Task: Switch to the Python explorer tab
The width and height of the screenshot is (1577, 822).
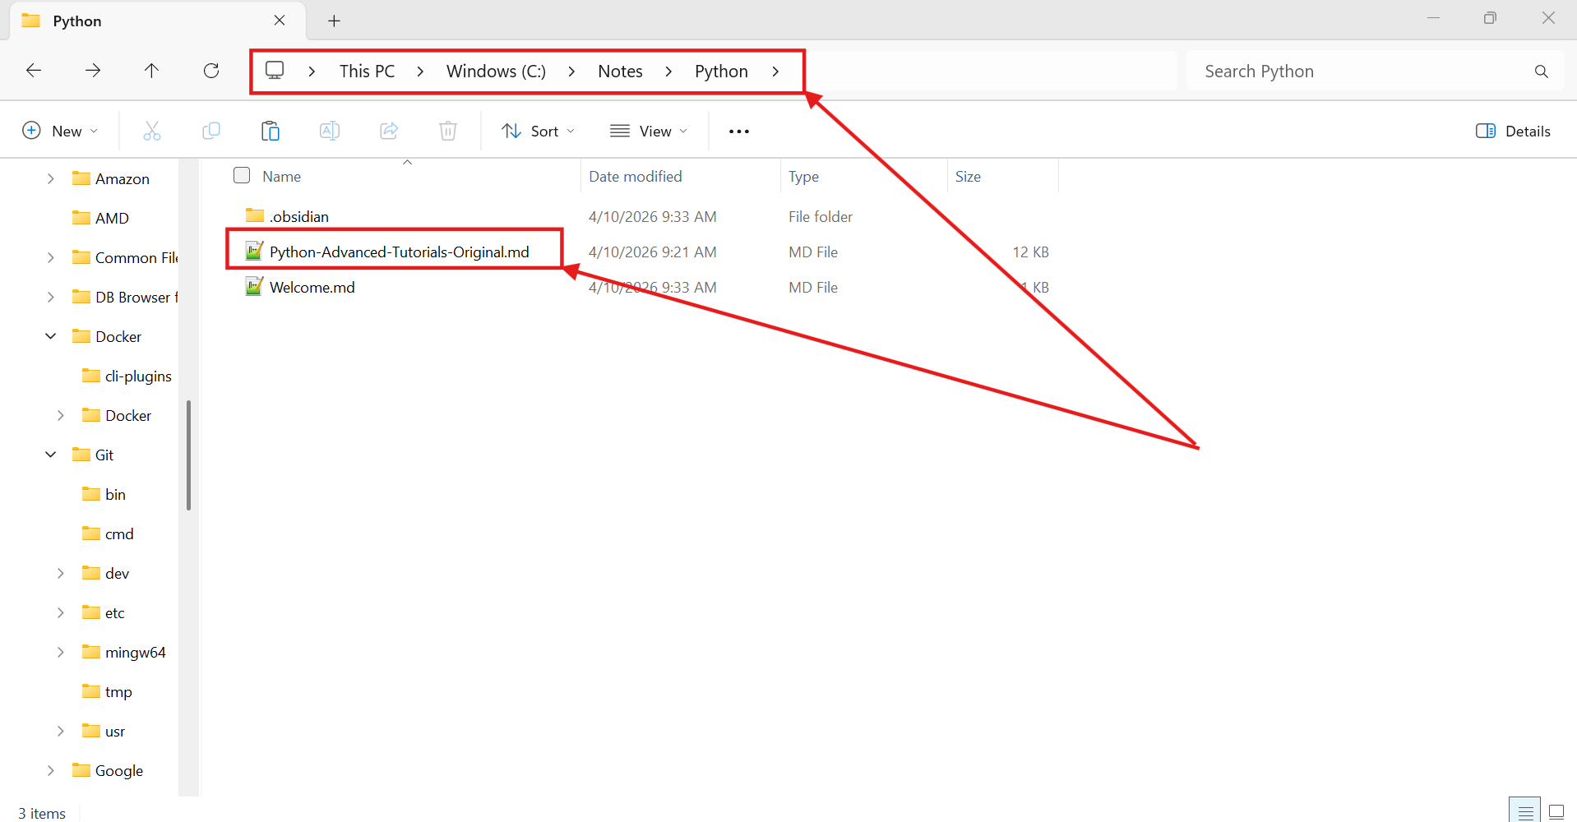Action: (78, 21)
